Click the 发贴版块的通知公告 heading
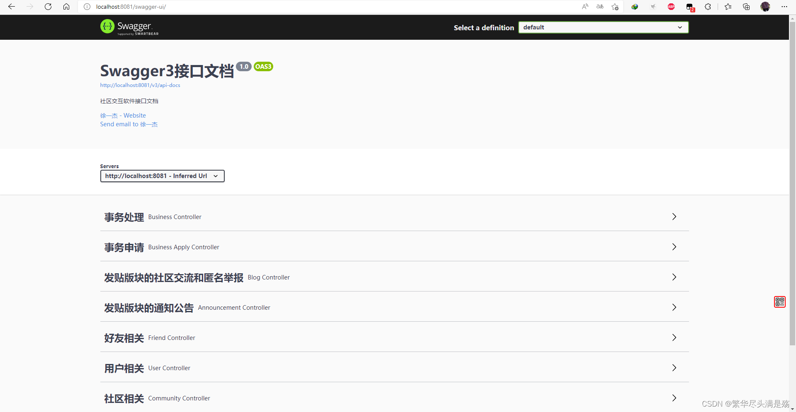This screenshot has height=412, width=796. [149, 308]
